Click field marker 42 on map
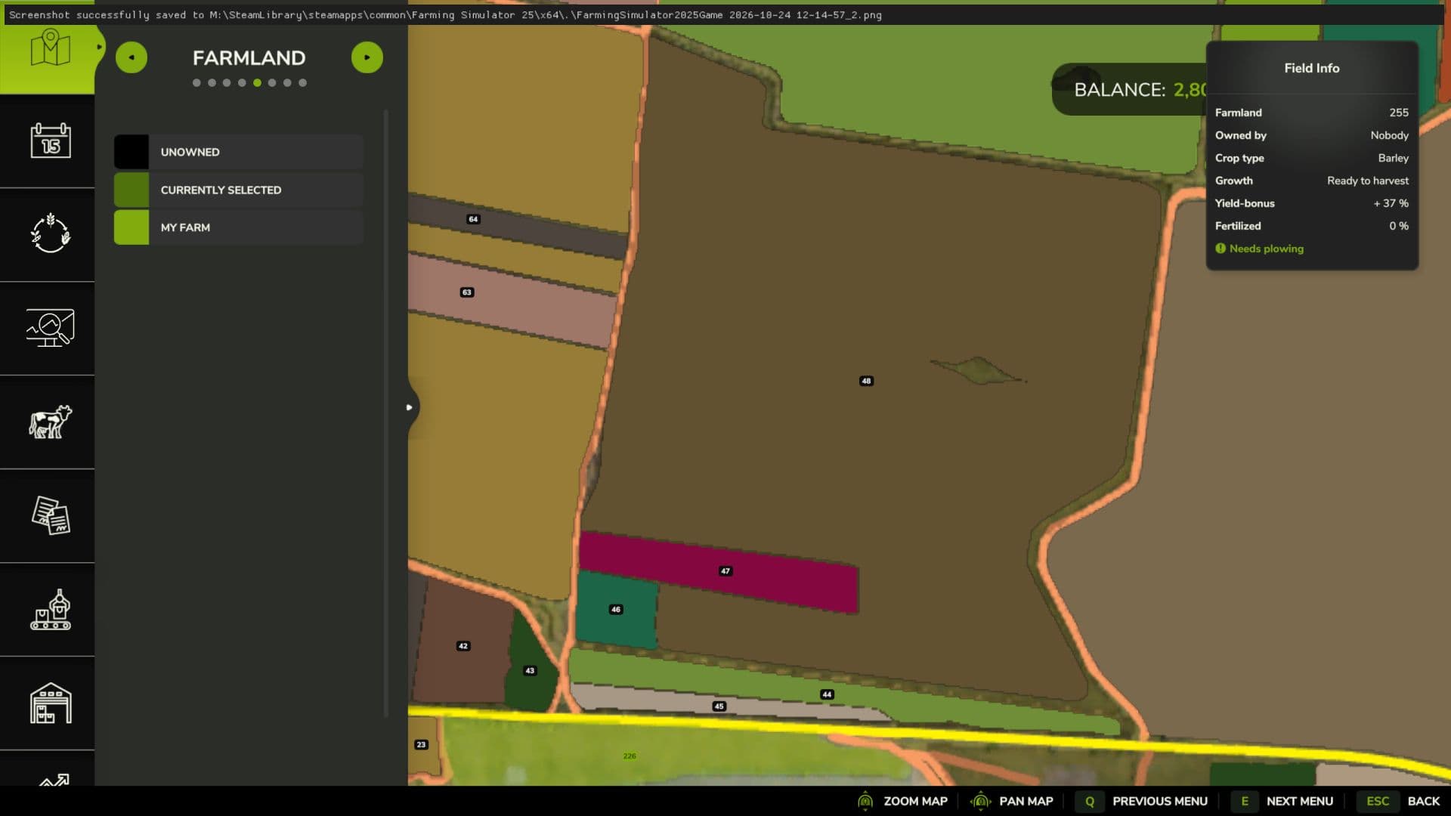Image resolution: width=1451 pixels, height=816 pixels. (x=463, y=646)
